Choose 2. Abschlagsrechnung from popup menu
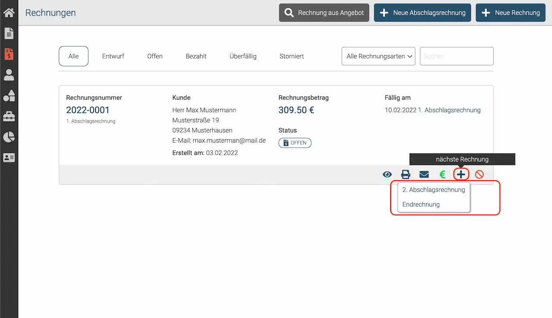 click(433, 190)
